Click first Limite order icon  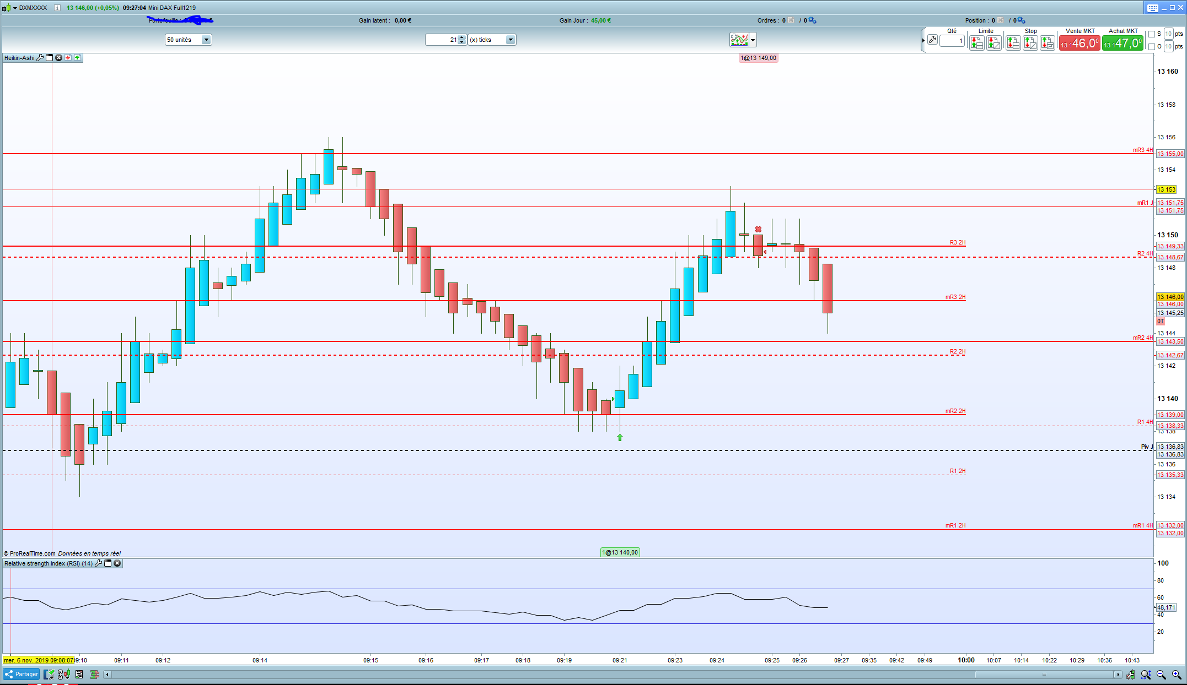click(x=977, y=42)
